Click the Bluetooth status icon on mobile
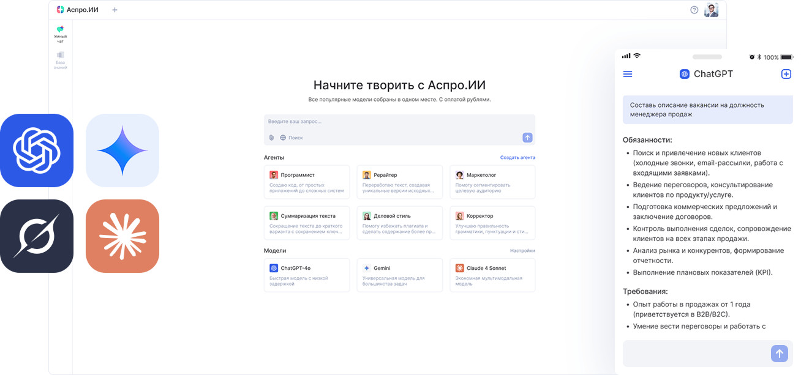801x375 pixels. [x=759, y=57]
